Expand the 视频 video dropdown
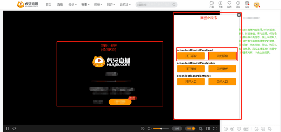This screenshot has height=132, width=281. [x=98, y=5]
